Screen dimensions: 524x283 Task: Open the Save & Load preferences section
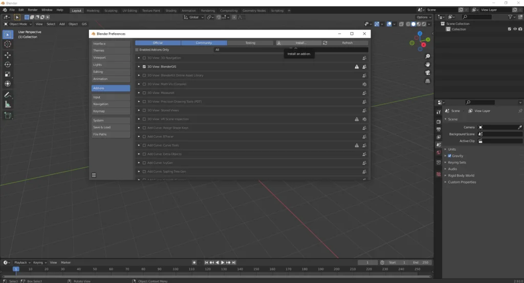[111, 128]
